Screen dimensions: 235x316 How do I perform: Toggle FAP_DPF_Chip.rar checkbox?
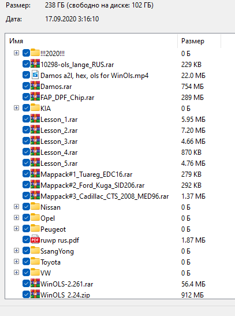pyautogui.click(x=26, y=97)
